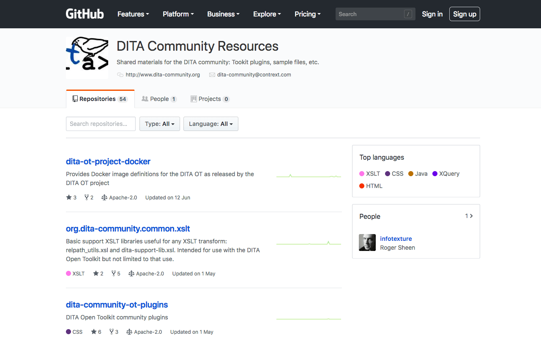Open the Pricing dropdown
541x338 pixels.
point(308,14)
